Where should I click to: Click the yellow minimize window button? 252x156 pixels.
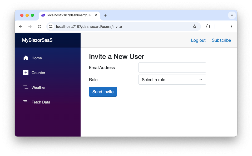point(27,15)
